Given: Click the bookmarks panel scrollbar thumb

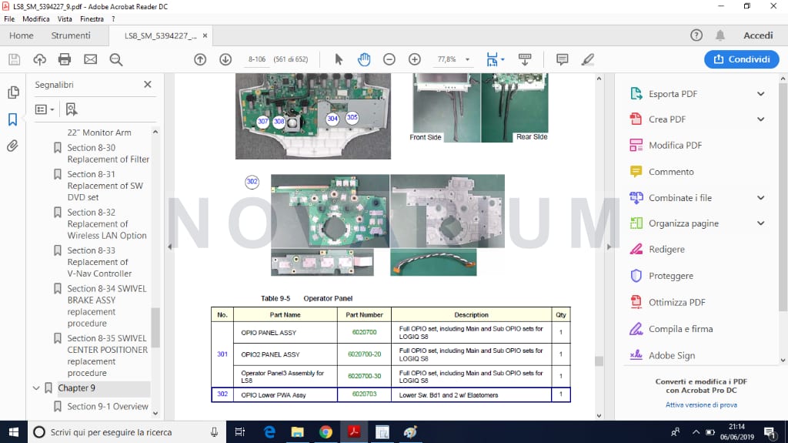Looking at the screenshot, I should [x=155, y=327].
